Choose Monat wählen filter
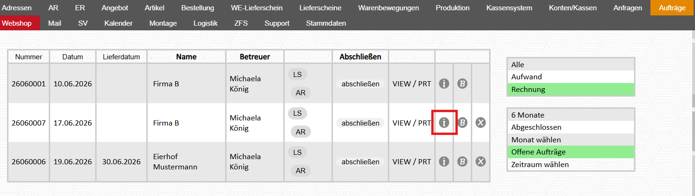This screenshot has width=695, height=196. point(571,140)
